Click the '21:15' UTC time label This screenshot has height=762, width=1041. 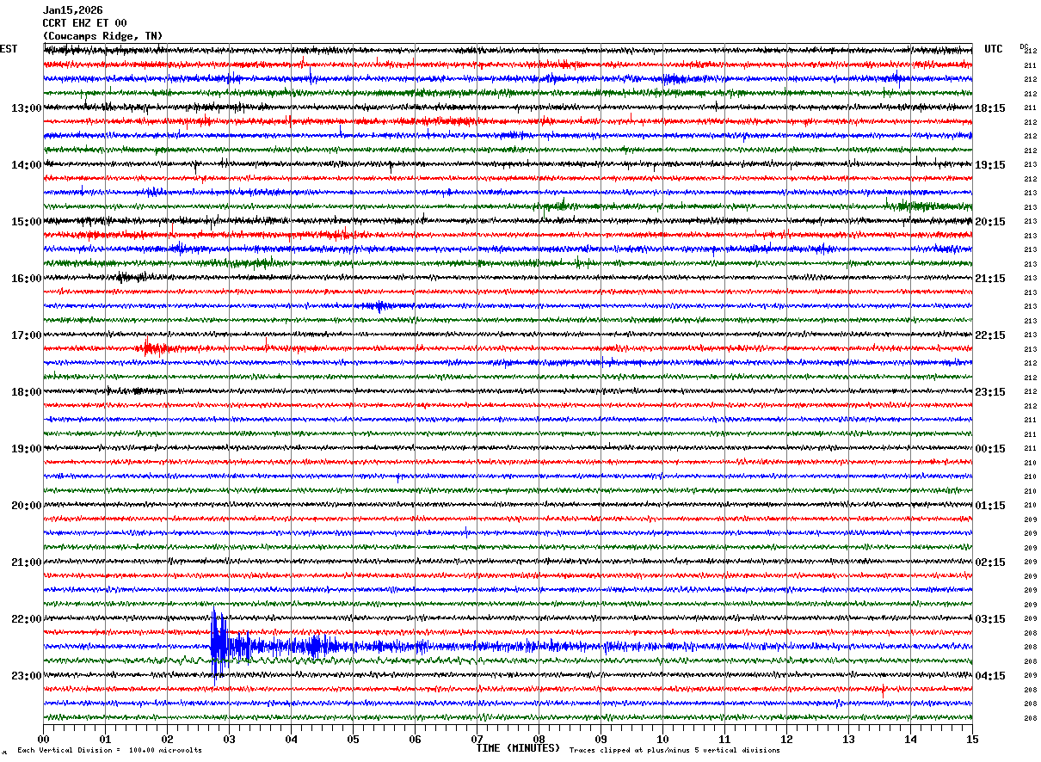point(990,279)
